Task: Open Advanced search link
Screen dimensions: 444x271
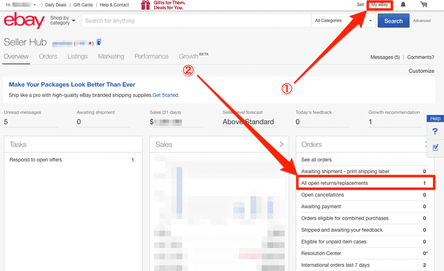Action: [421, 21]
